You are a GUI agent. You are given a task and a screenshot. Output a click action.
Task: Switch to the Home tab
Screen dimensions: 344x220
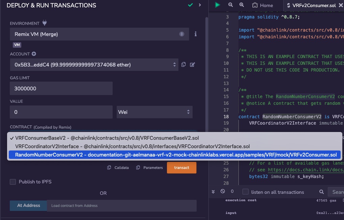tap(263, 5)
